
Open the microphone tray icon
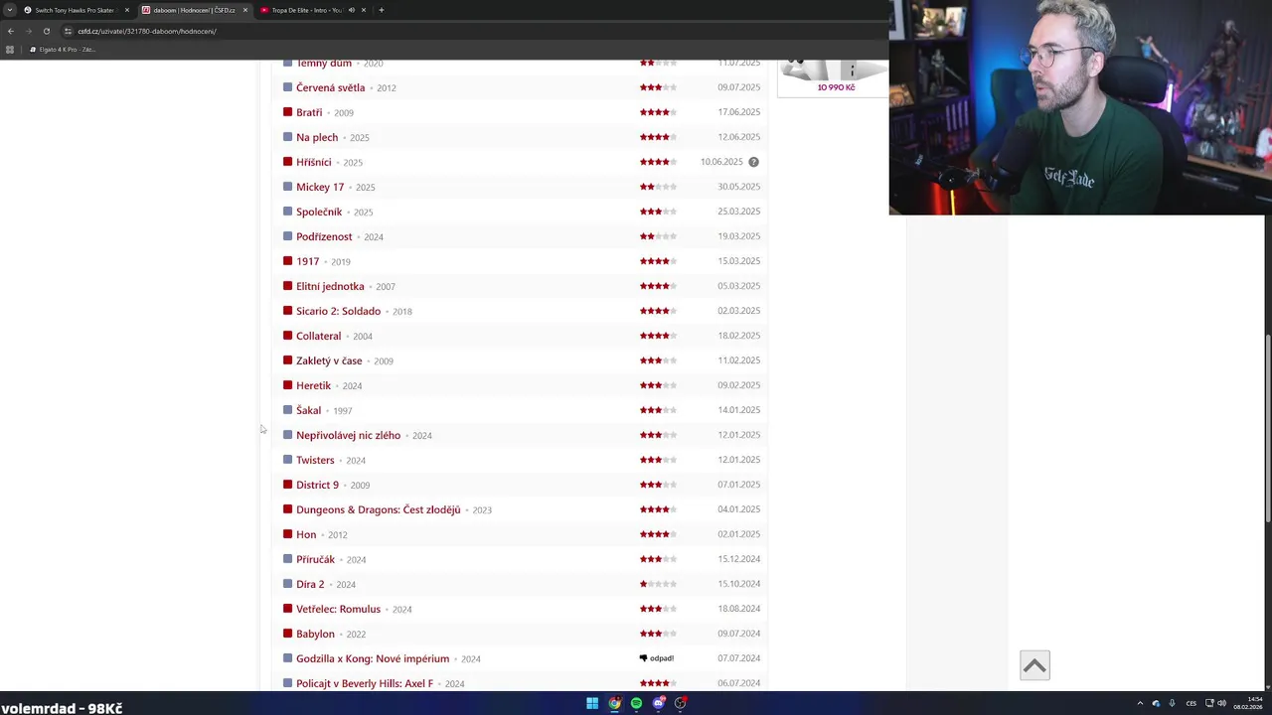point(1172,703)
